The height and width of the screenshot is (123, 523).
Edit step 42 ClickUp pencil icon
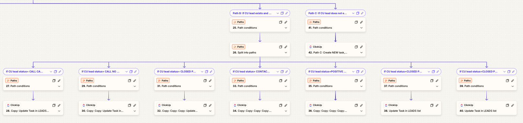pos(361,47)
